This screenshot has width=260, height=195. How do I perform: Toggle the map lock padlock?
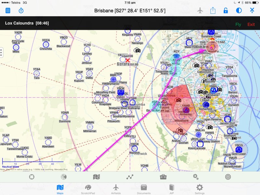coord(226,11)
